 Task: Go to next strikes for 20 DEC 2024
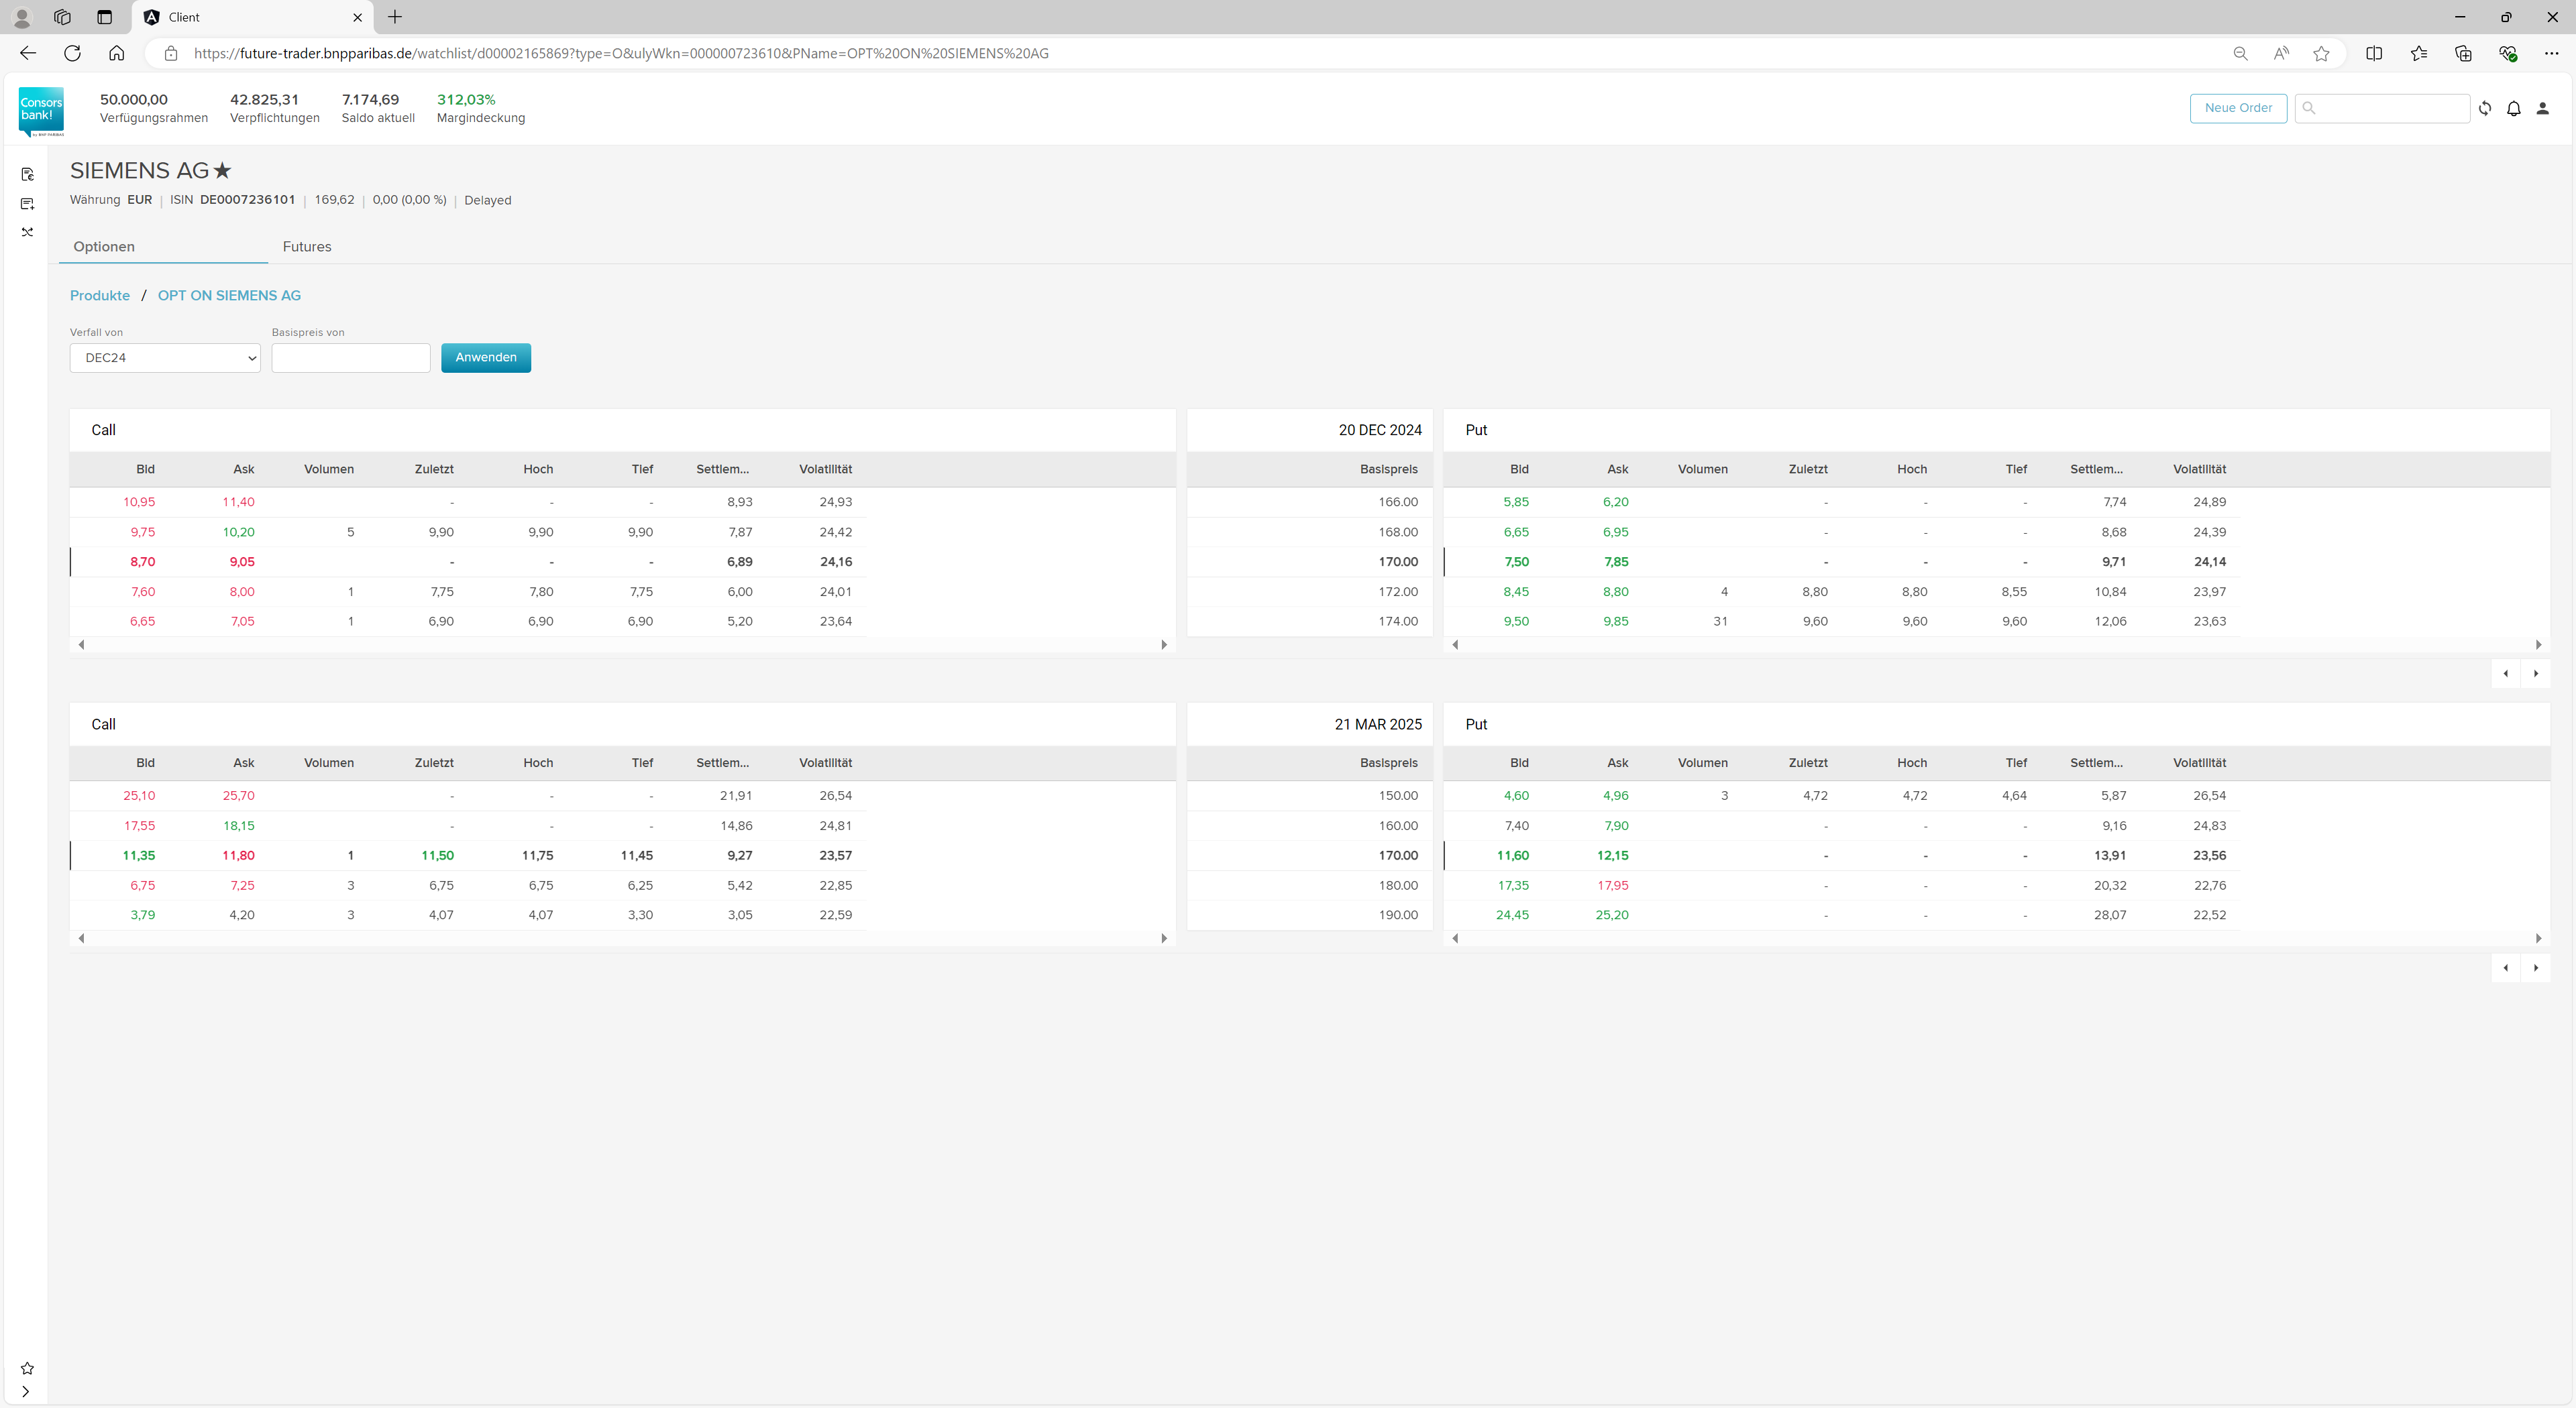click(x=2536, y=674)
